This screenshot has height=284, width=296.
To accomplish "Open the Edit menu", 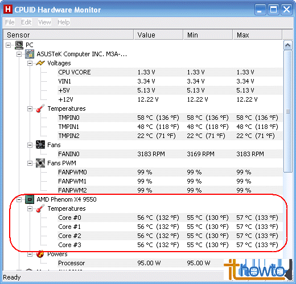I will coord(26,22).
